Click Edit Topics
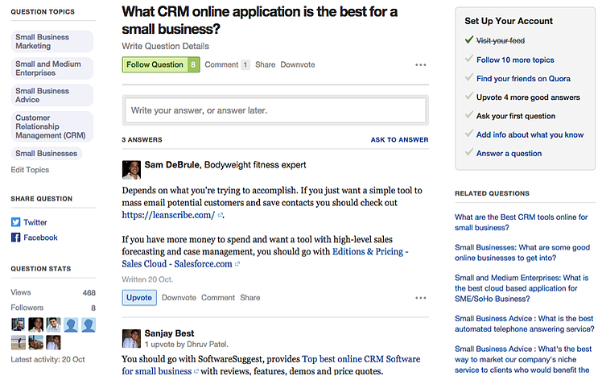 [30, 170]
